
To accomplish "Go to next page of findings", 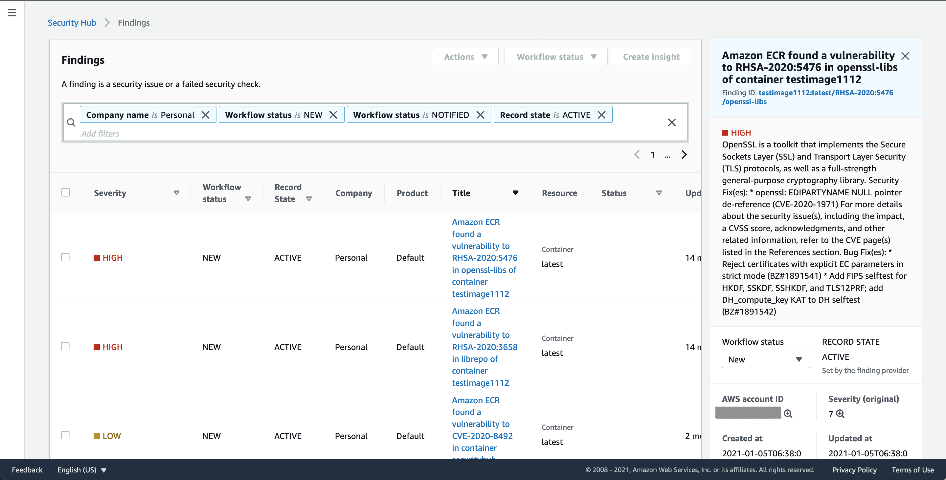I will coord(684,155).
